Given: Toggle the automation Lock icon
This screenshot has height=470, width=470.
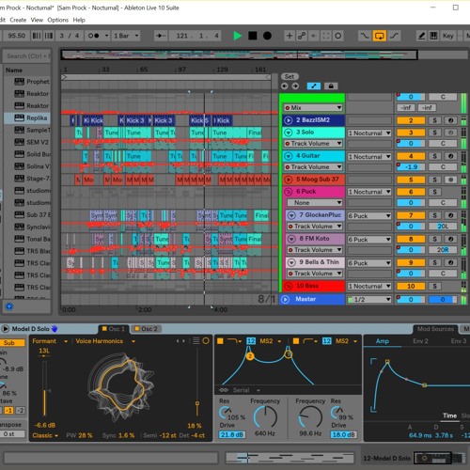Looking at the screenshot, I should pyautogui.click(x=331, y=86).
